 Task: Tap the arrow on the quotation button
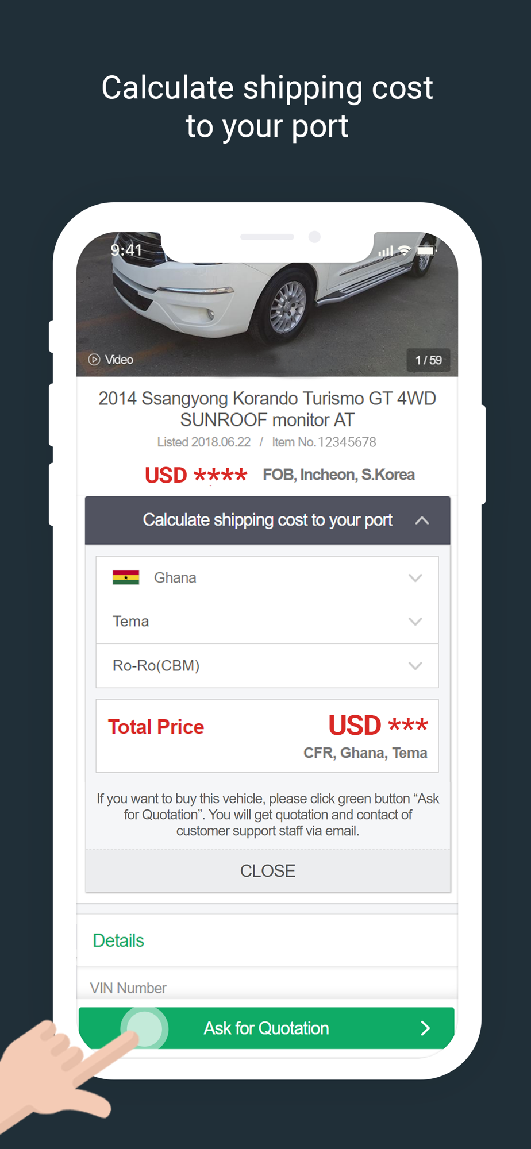425,1028
